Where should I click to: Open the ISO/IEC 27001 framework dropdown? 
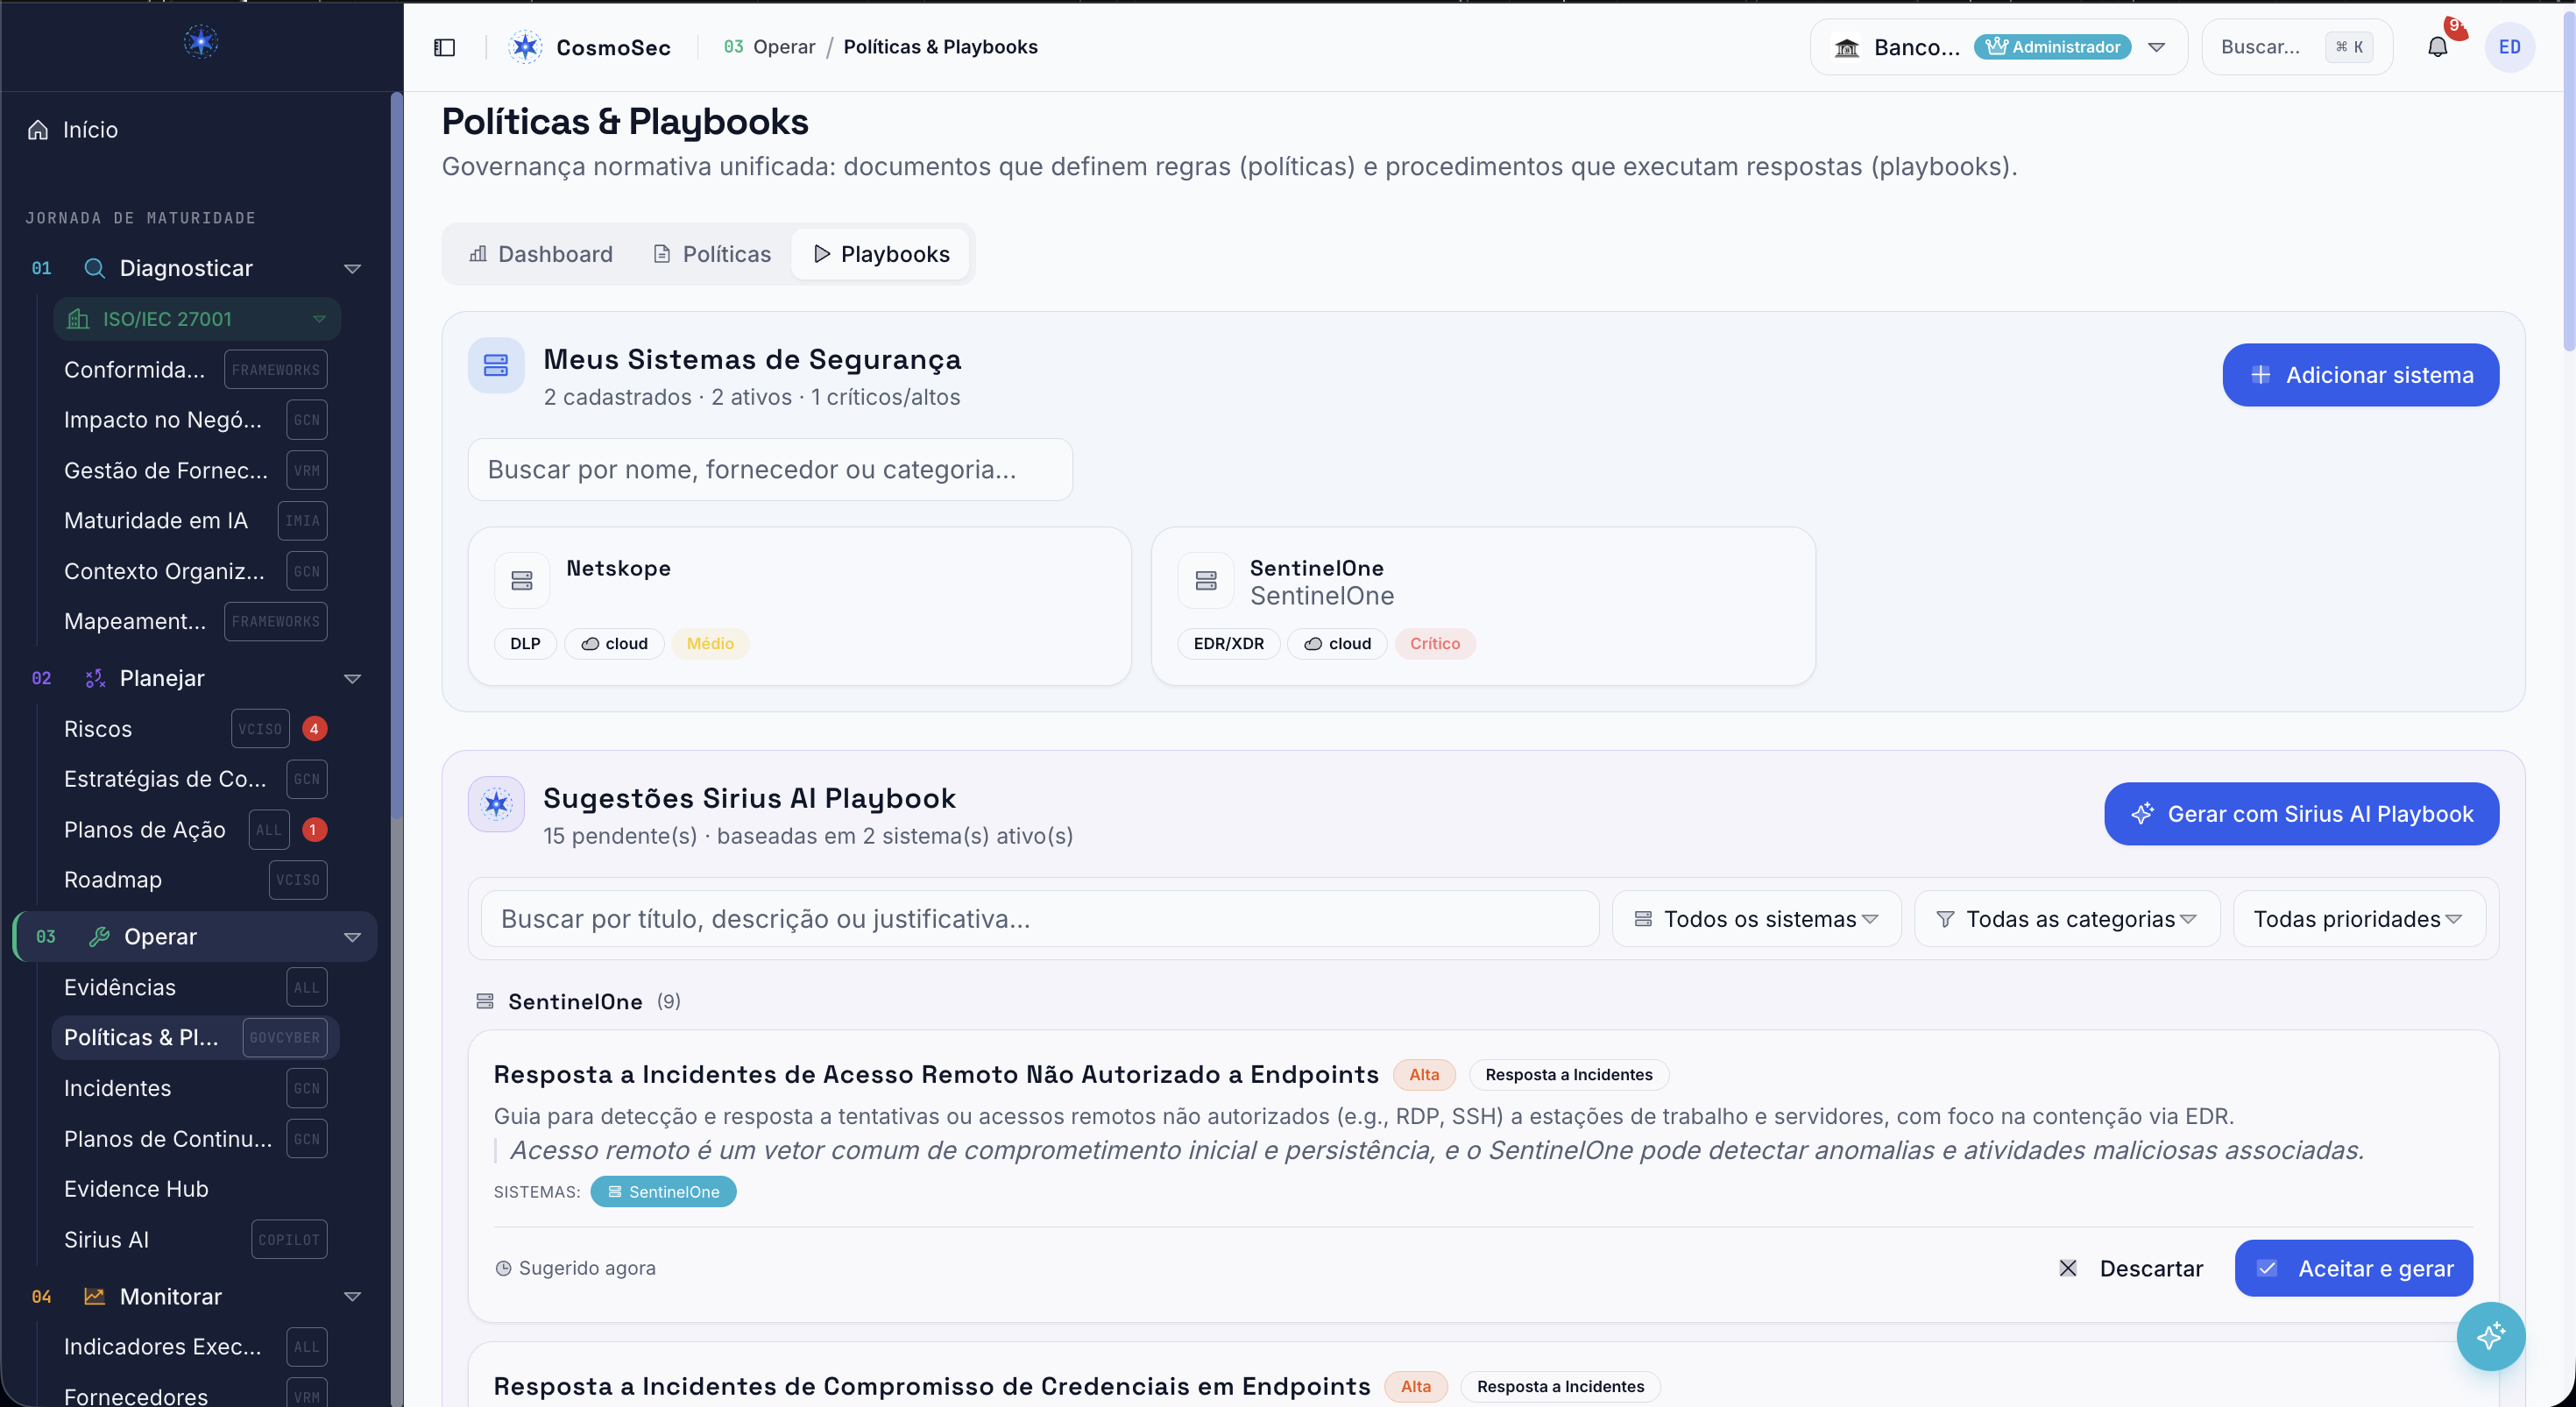(197, 319)
